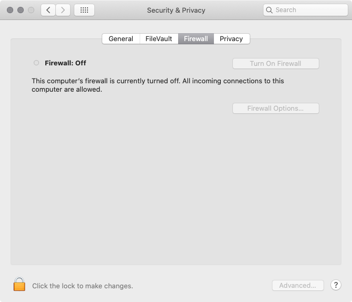Switch to the Privacy tab
The image size is (352, 302).
coord(231,38)
